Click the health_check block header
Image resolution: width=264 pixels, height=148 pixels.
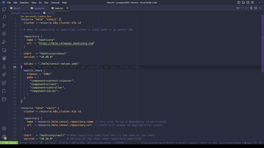pyautogui.click(x=35, y=71)
